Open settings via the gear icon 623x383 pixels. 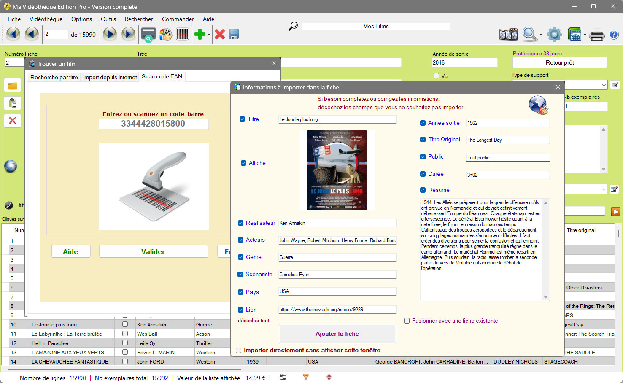point(554,34)
